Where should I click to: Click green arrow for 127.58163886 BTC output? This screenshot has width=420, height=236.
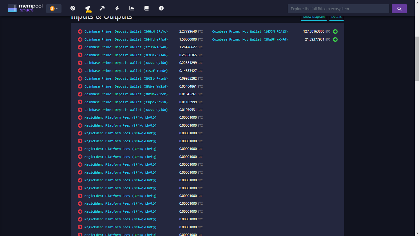pos(335,31)
